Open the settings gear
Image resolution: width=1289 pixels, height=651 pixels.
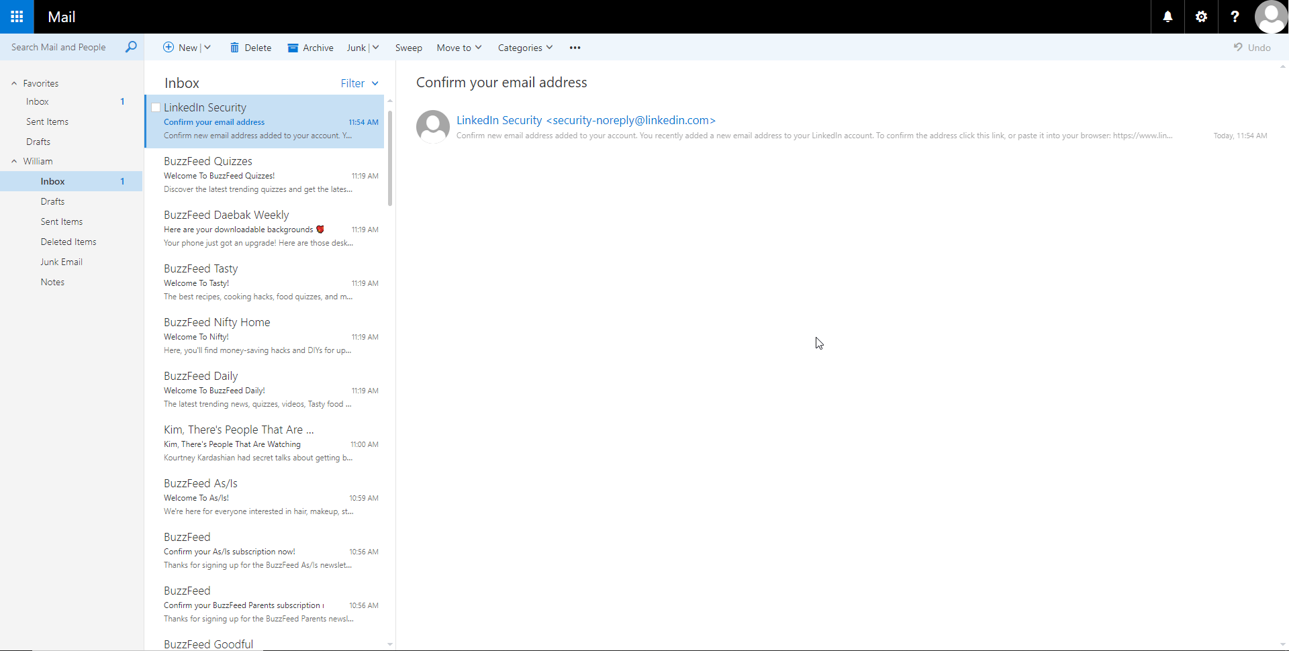[1201, 17]
